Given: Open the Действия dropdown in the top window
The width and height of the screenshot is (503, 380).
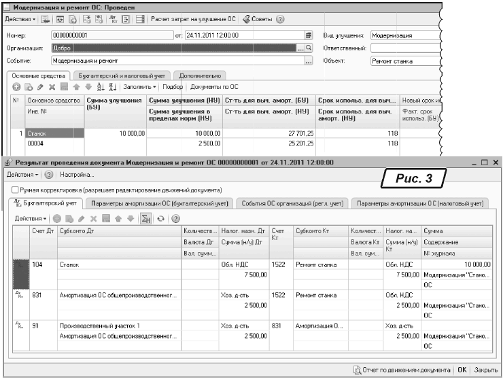Looking at the screenshot, I should coord(20,19).
